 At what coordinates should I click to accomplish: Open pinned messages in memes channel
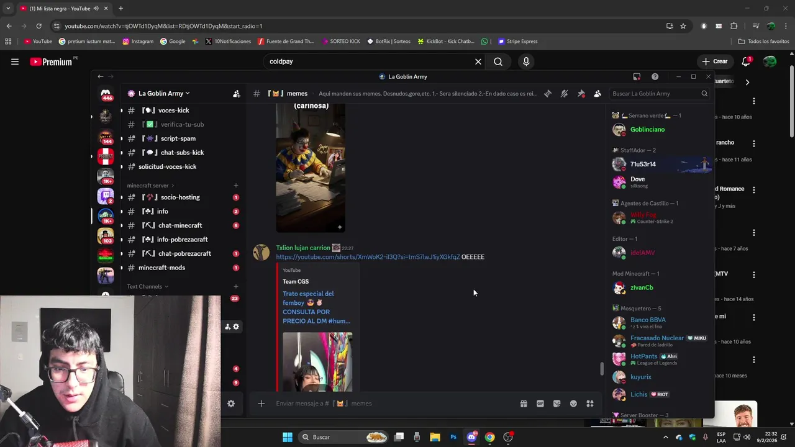[581, 94]
